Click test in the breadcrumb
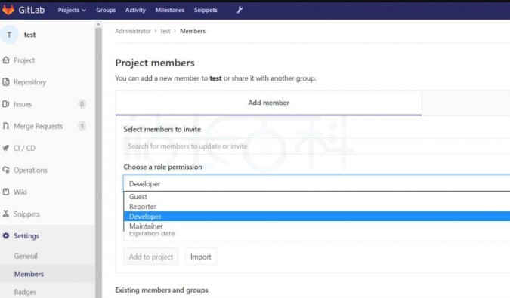 pos(165,31)
